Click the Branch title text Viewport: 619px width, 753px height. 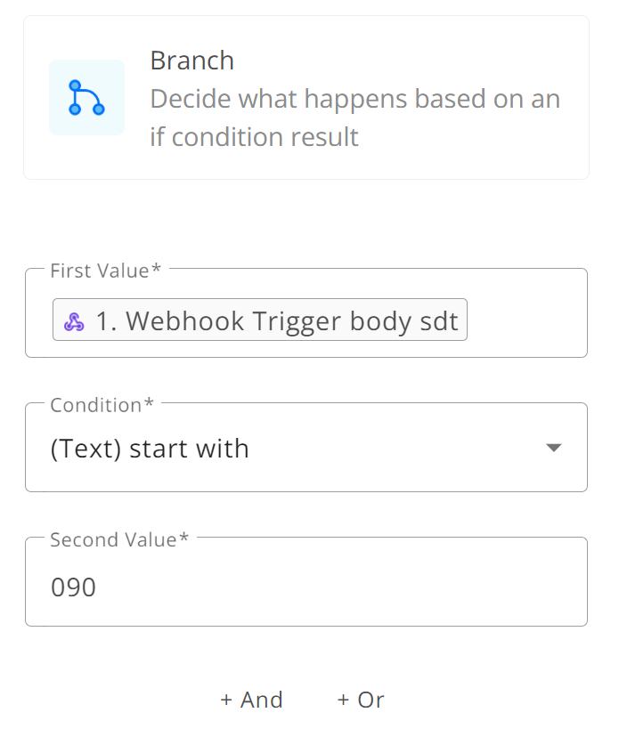click(x=192, y=61)
